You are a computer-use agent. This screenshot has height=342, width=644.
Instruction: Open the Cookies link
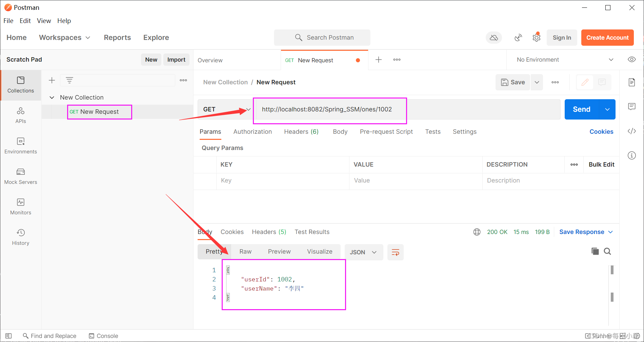coord(601,132)
